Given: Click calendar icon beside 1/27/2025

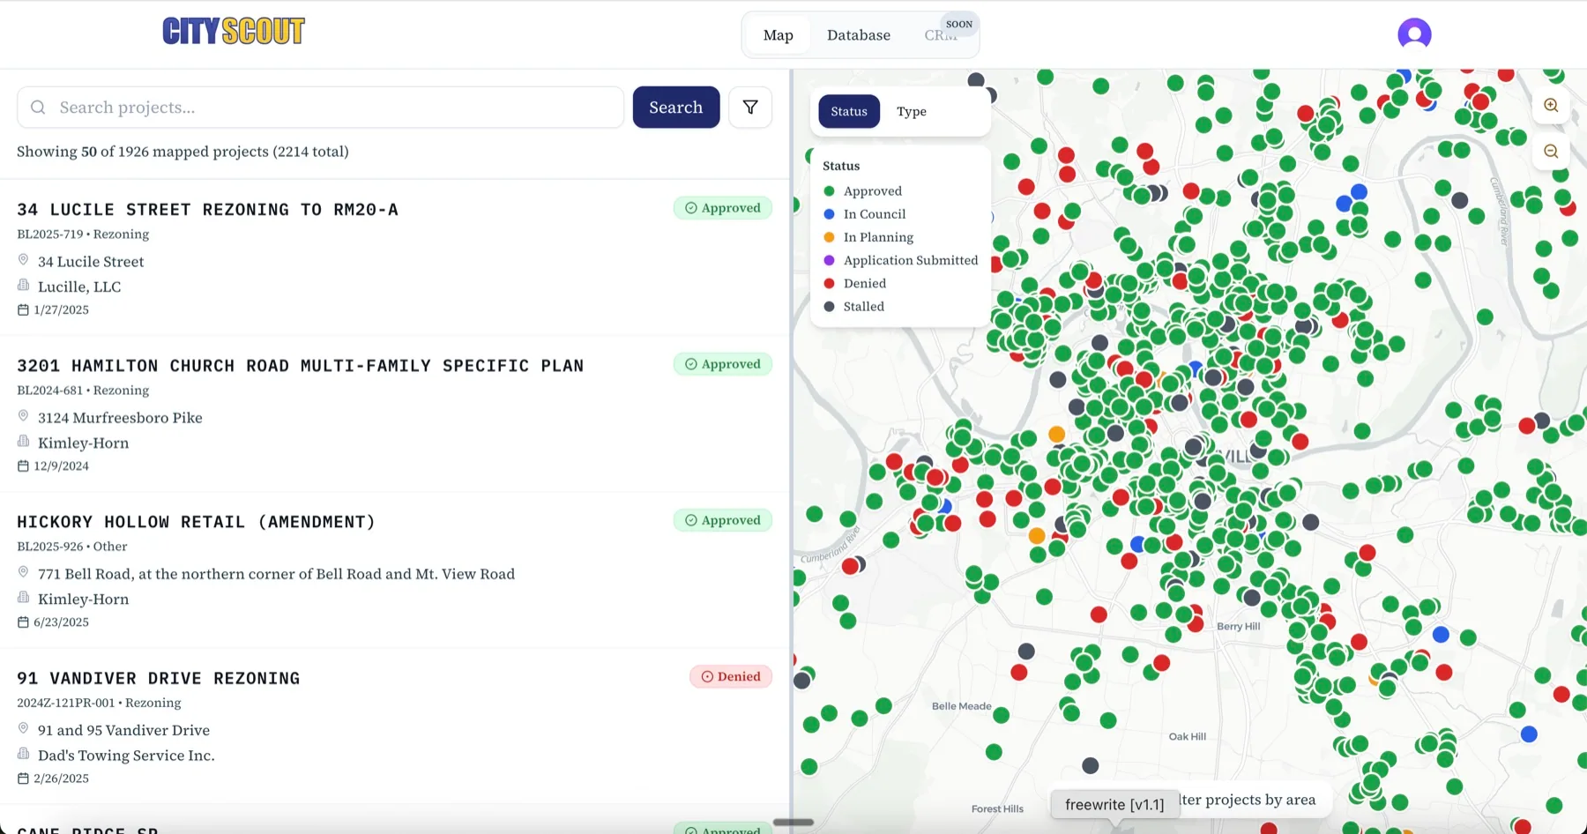Looking at the screenshot, I should [x=24, y=310].
